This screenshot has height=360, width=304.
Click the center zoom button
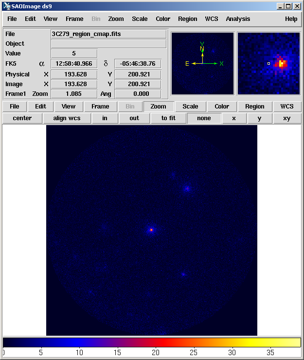click(22, 118)
